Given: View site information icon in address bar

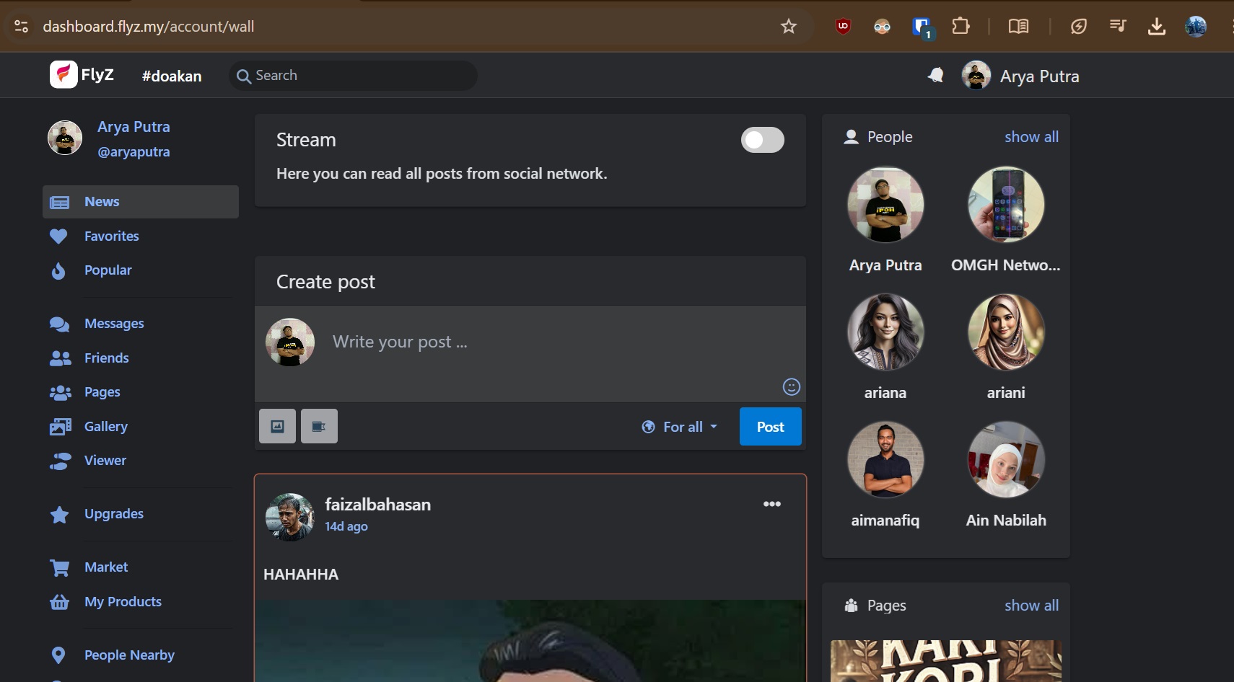Looking at the screenshot, I should tap(22, 27).
